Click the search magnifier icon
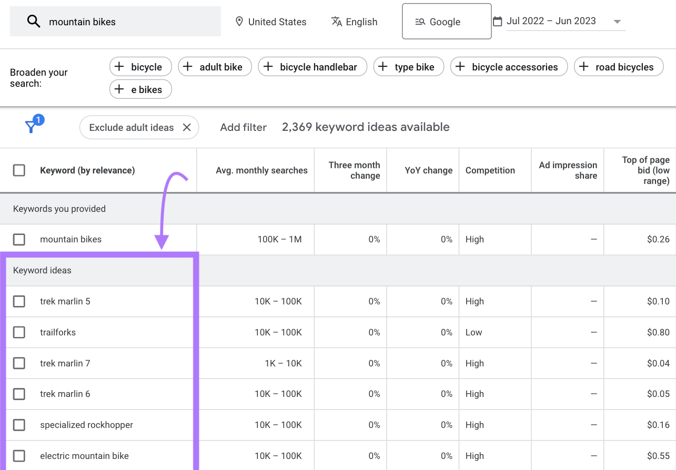Screen dimensions: 676x470 tap(34, 22)
